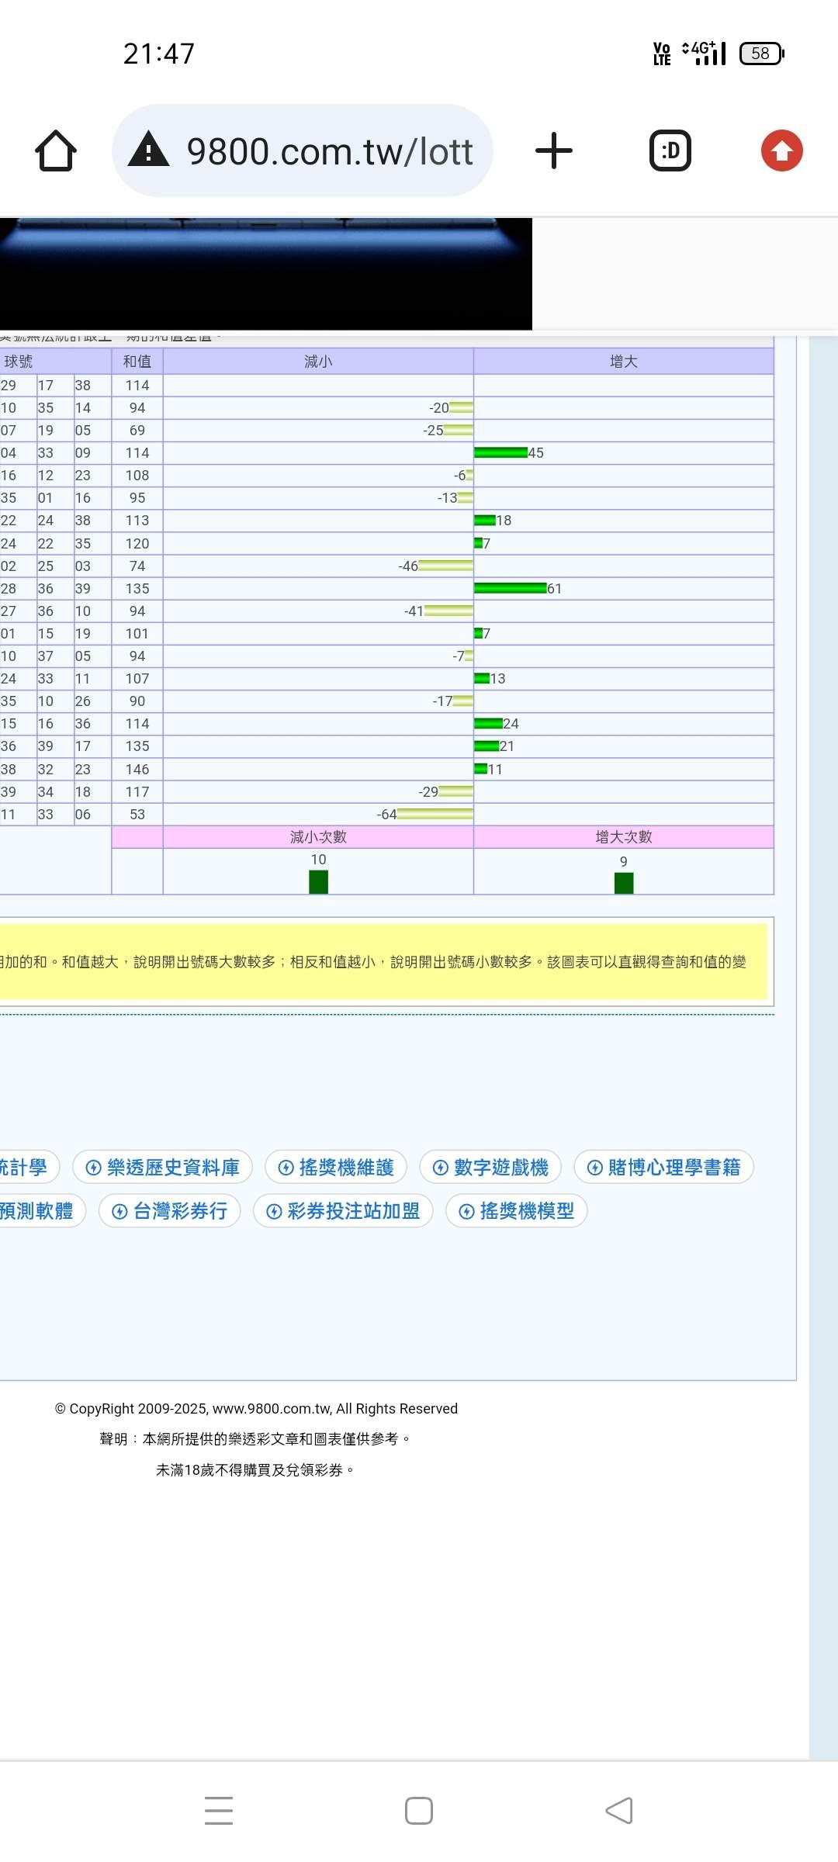This screenshot has width=838, height=1862.
Task: Open the 9800.com.tw address bar
Action: (303, 151)
